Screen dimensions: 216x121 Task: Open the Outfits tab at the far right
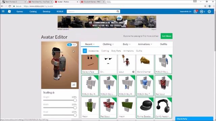click(x=163, y=44)
